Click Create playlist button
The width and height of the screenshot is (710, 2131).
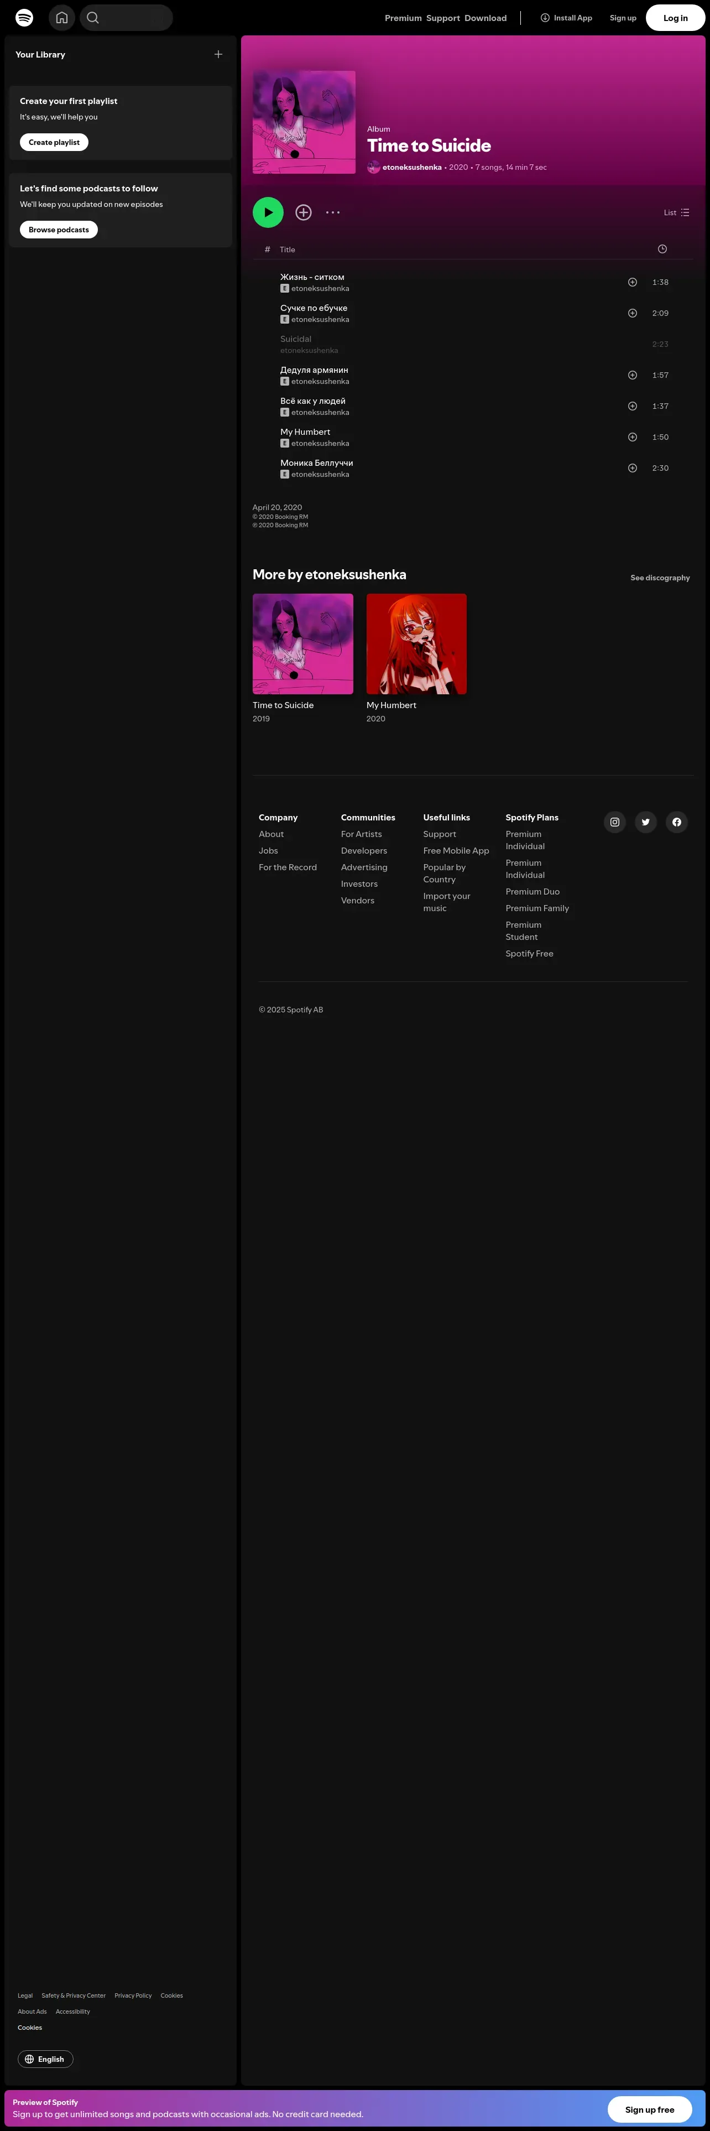[55, 142]
